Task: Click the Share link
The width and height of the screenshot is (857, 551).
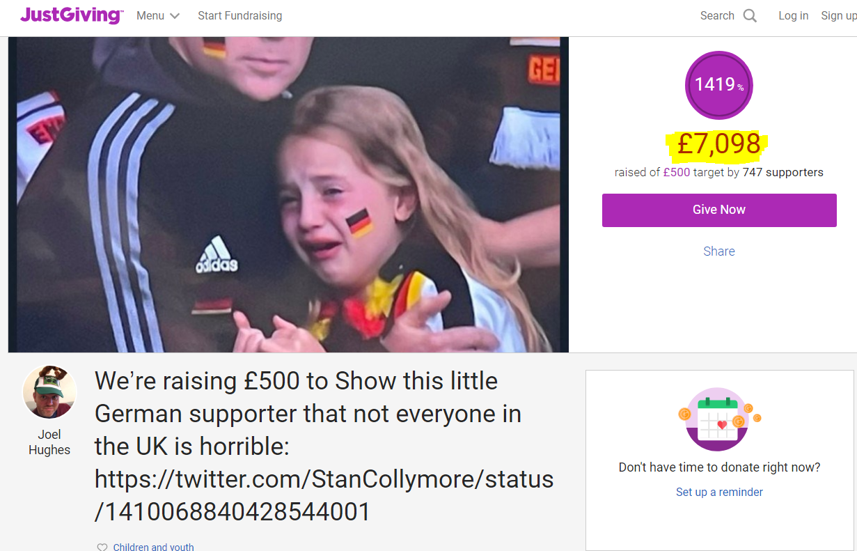Action: (719, 251)
